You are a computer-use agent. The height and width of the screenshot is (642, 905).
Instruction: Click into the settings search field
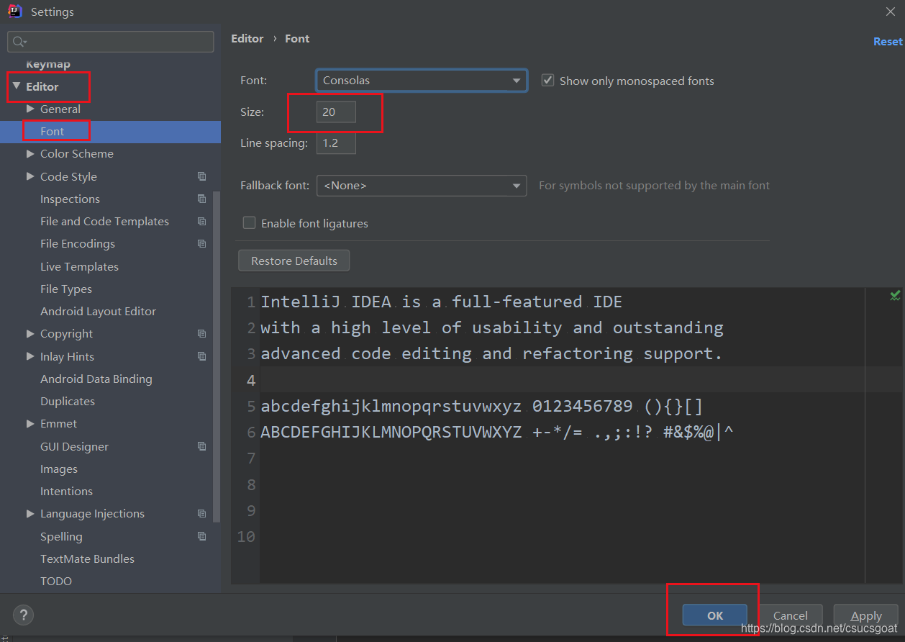click(111, 42)
